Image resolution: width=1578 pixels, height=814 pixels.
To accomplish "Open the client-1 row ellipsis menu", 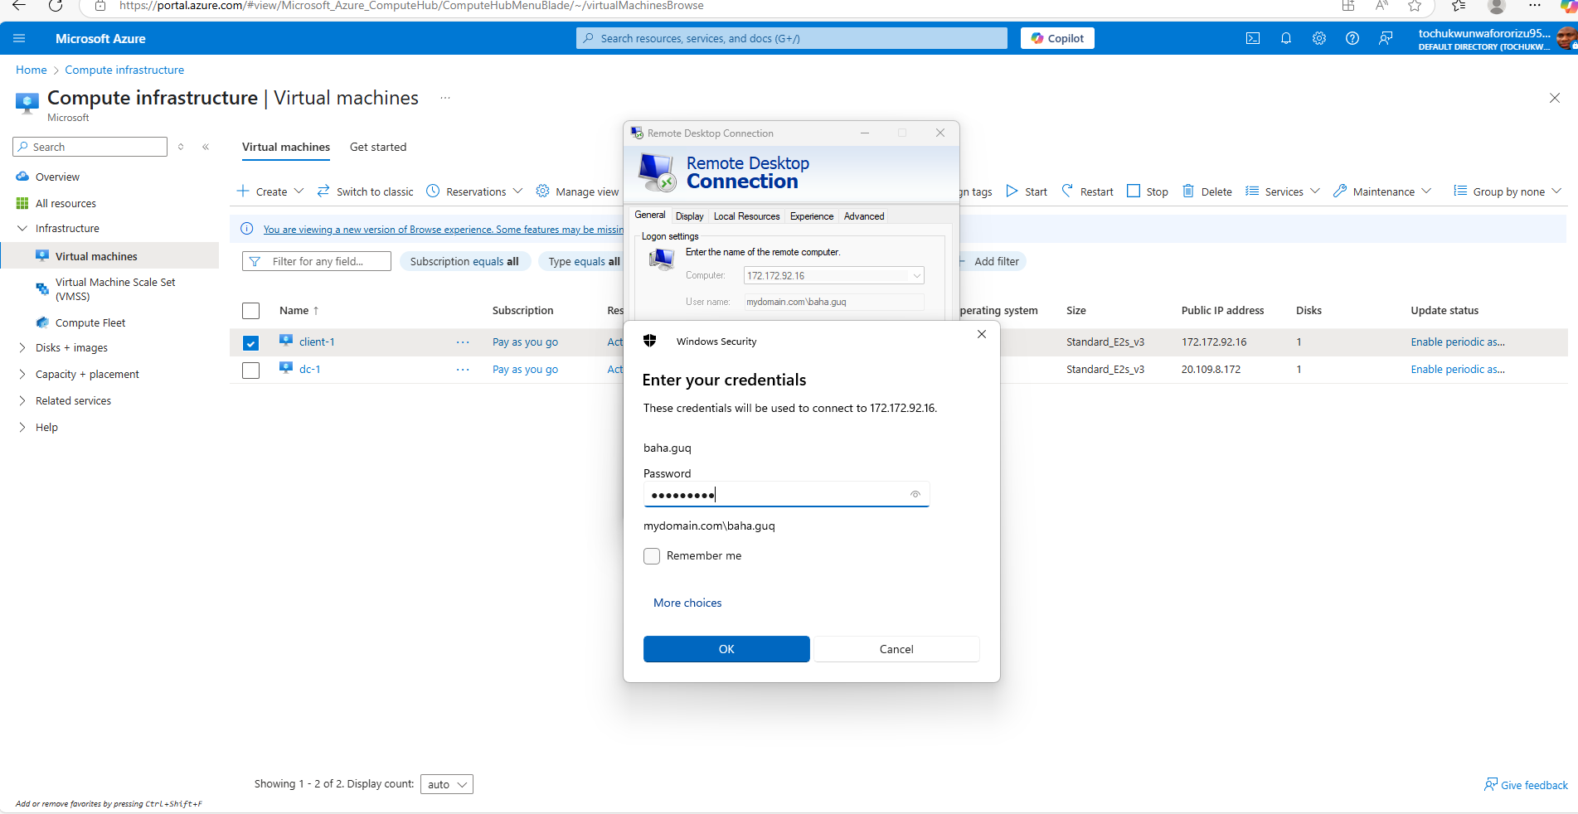I will click(463, 342).
